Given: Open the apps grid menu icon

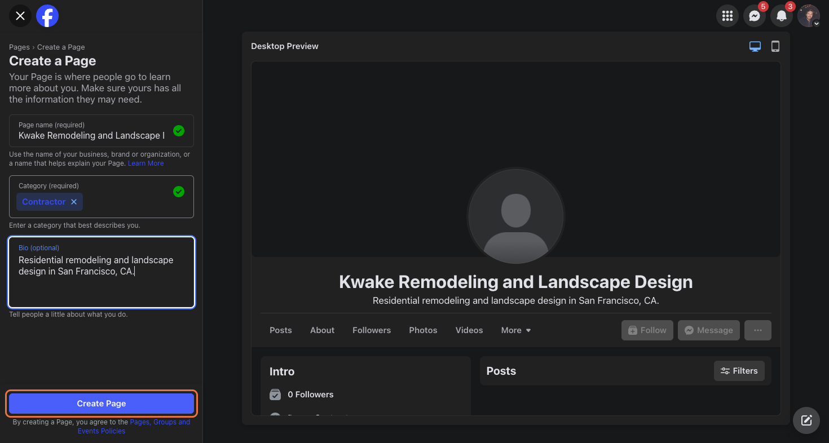Looking at the screenshot, I should coord(727,16).
